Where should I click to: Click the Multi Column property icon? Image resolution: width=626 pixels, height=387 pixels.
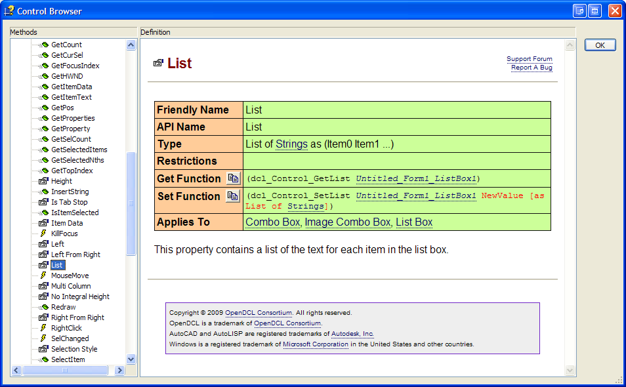click(43, 286)
